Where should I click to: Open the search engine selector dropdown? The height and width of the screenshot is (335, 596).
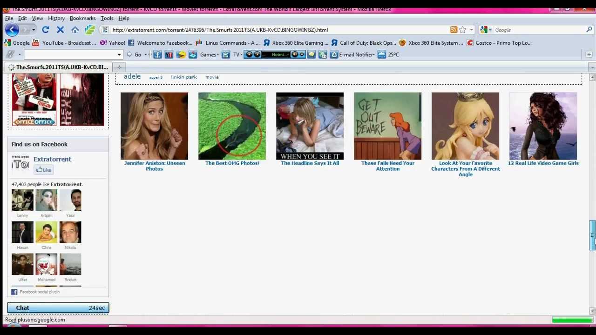click(x=491, y=30)
